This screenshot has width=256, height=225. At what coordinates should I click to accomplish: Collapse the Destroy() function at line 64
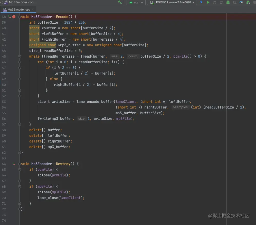[20, 164]
